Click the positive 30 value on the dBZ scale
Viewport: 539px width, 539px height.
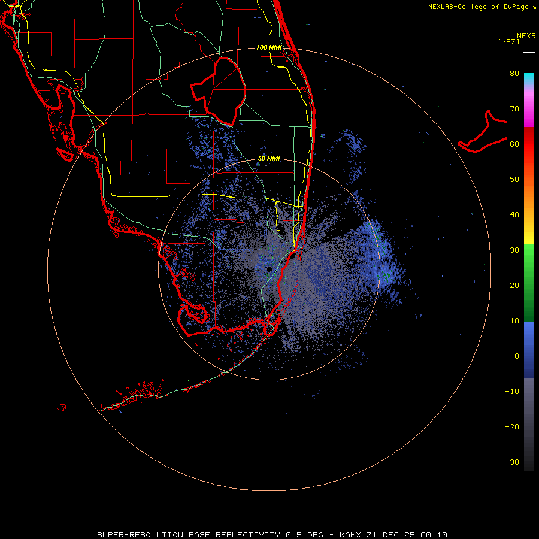[x=514, y=250]
